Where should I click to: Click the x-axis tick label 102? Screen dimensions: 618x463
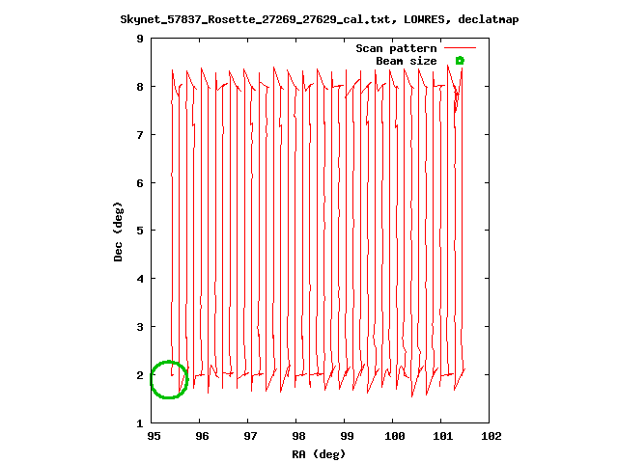click(492, 436)
